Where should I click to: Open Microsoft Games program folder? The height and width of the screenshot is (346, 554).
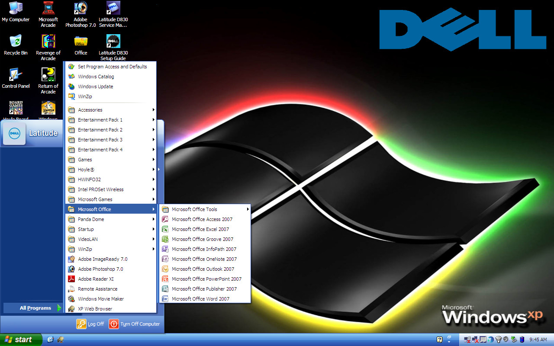coord(111,199)
